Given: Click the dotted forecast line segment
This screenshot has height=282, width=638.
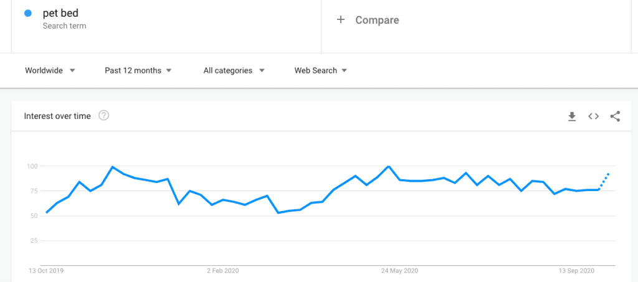Looking at the screenshot, I should click(604, 182).
